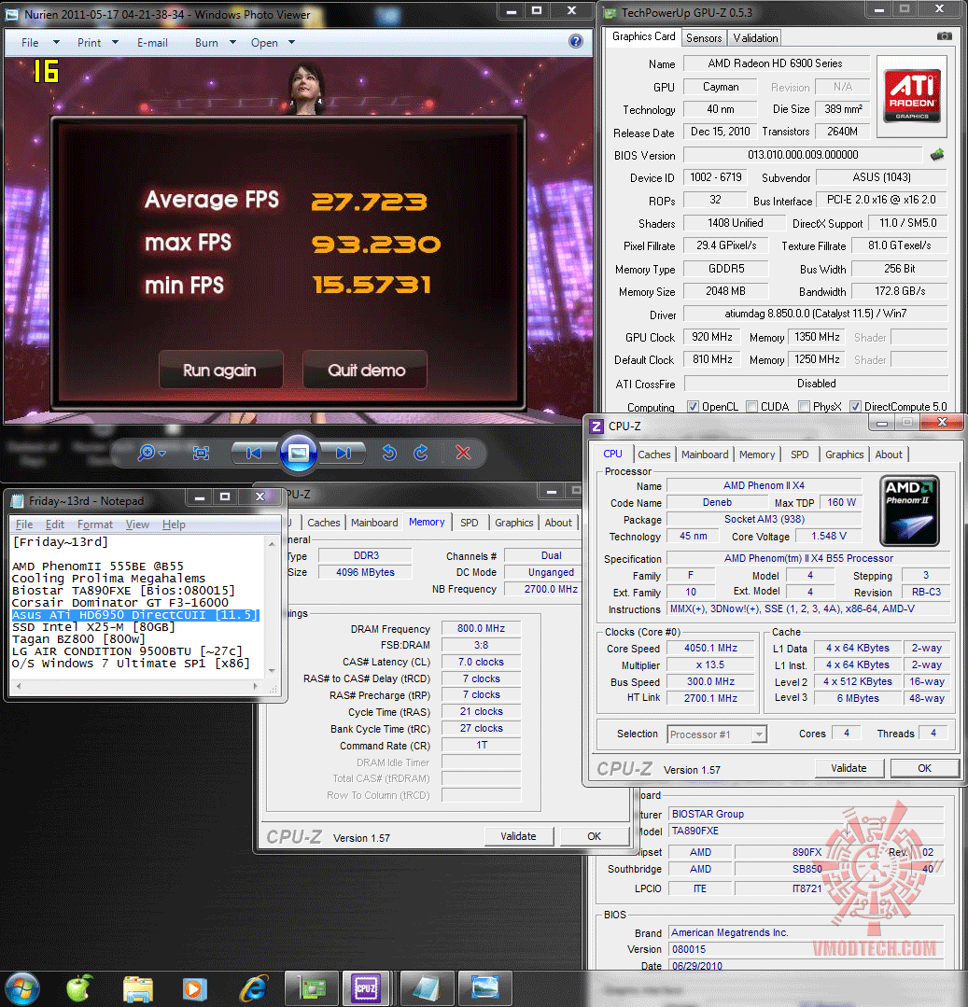The width and height of the screenshot is (968, 1007).
Task: Click the Core Speed value 4050.1 MHz
Action: click(710, 648)
